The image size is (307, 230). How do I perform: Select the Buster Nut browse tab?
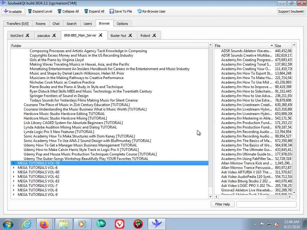pos(118,36)
